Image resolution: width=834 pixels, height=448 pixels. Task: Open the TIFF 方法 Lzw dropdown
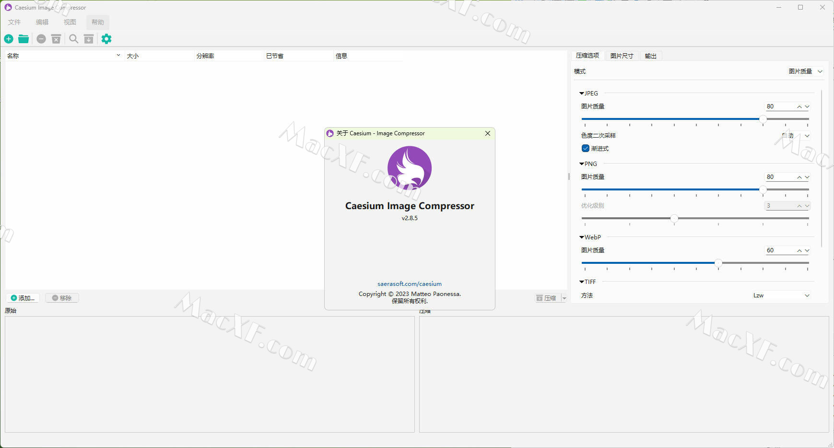tap(781, 295)
